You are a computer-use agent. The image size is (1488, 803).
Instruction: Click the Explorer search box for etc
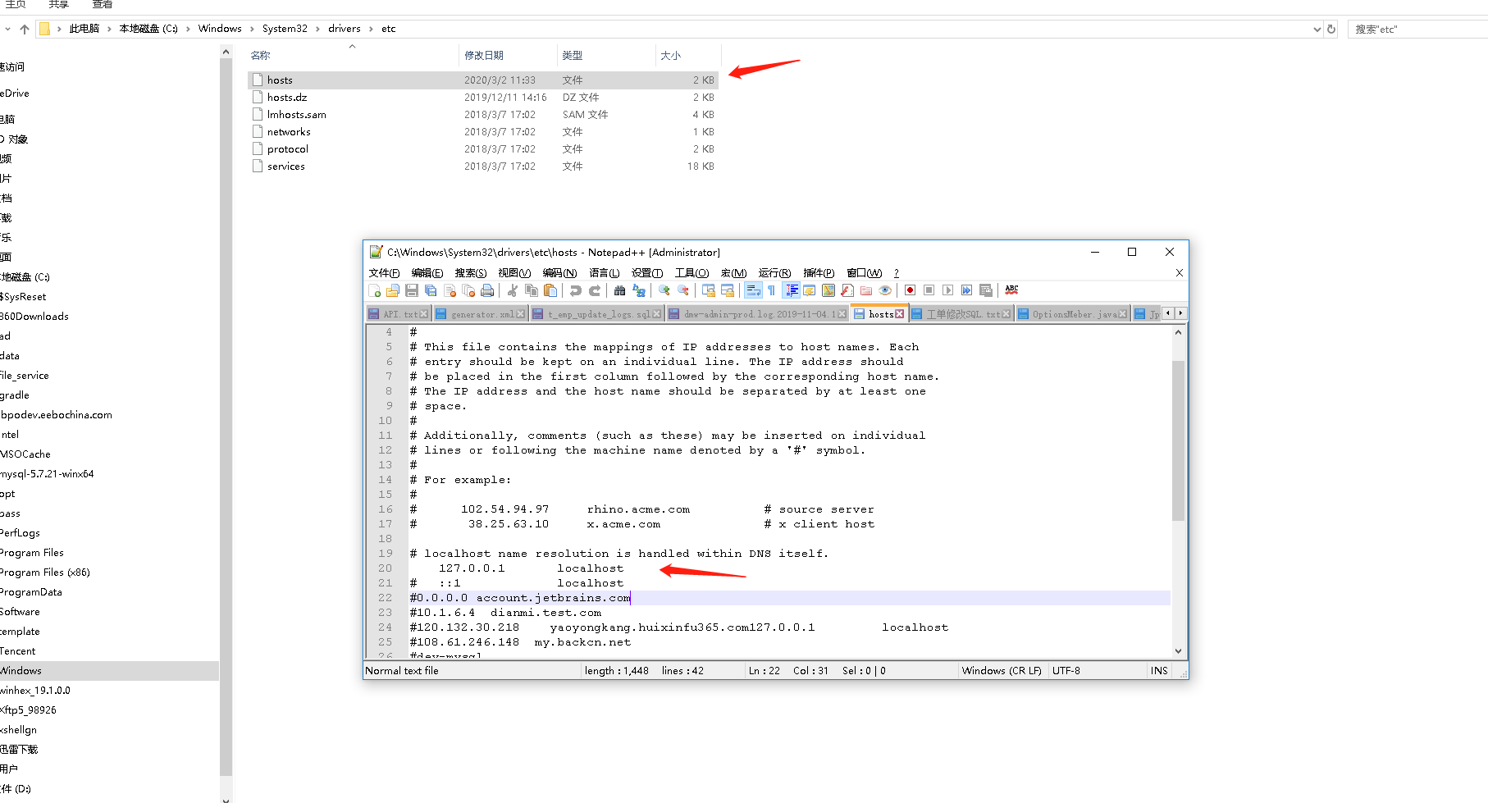tap(1417, 30)
